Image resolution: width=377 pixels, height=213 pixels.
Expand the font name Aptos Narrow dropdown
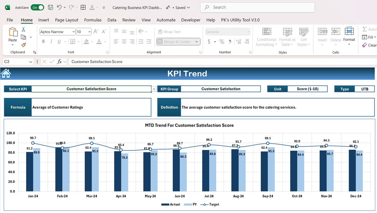coord(73,32)
